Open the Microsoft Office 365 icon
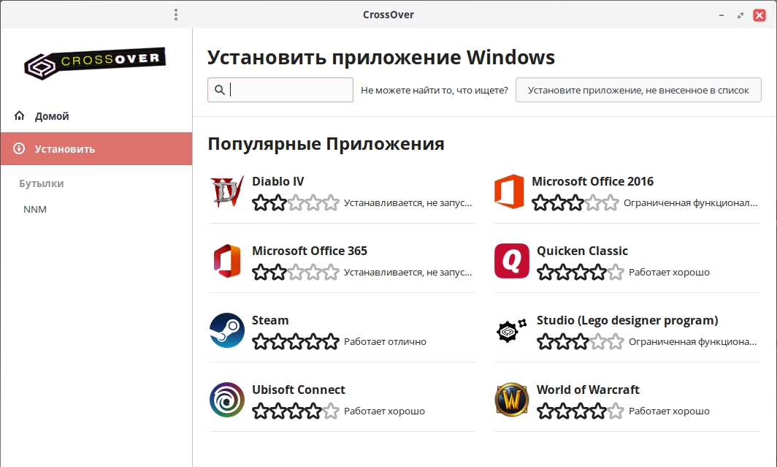The height and width of the screenshot is (467, 777). coord(226,262)
